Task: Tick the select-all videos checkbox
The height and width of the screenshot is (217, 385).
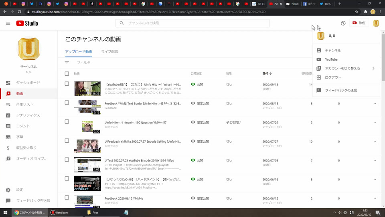Action: pyautogui.click(x=67, y=74)
